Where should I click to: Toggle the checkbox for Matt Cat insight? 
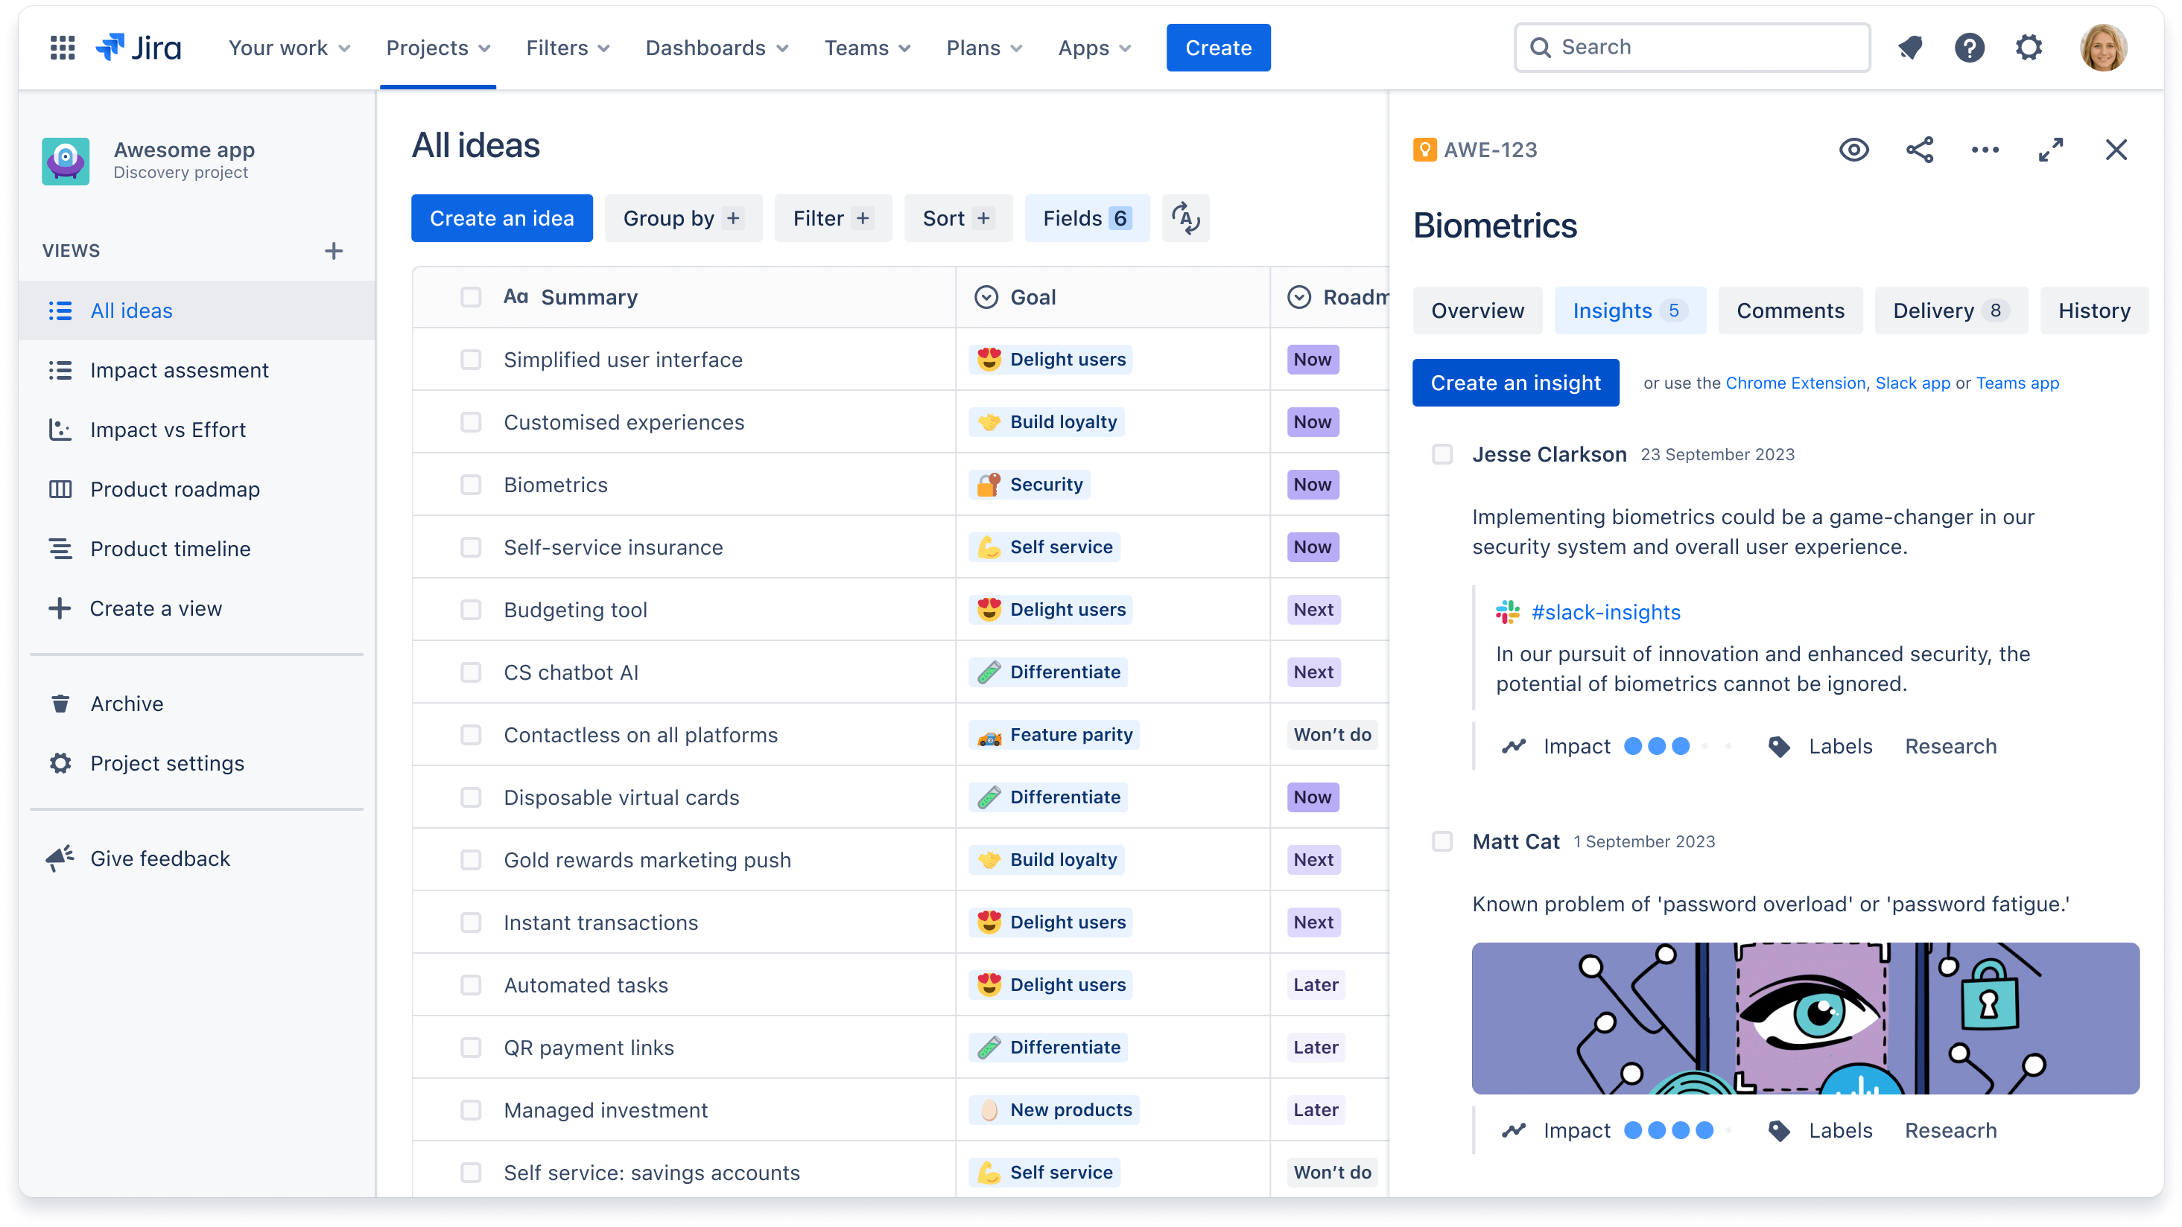click(x=1442, y=841)
